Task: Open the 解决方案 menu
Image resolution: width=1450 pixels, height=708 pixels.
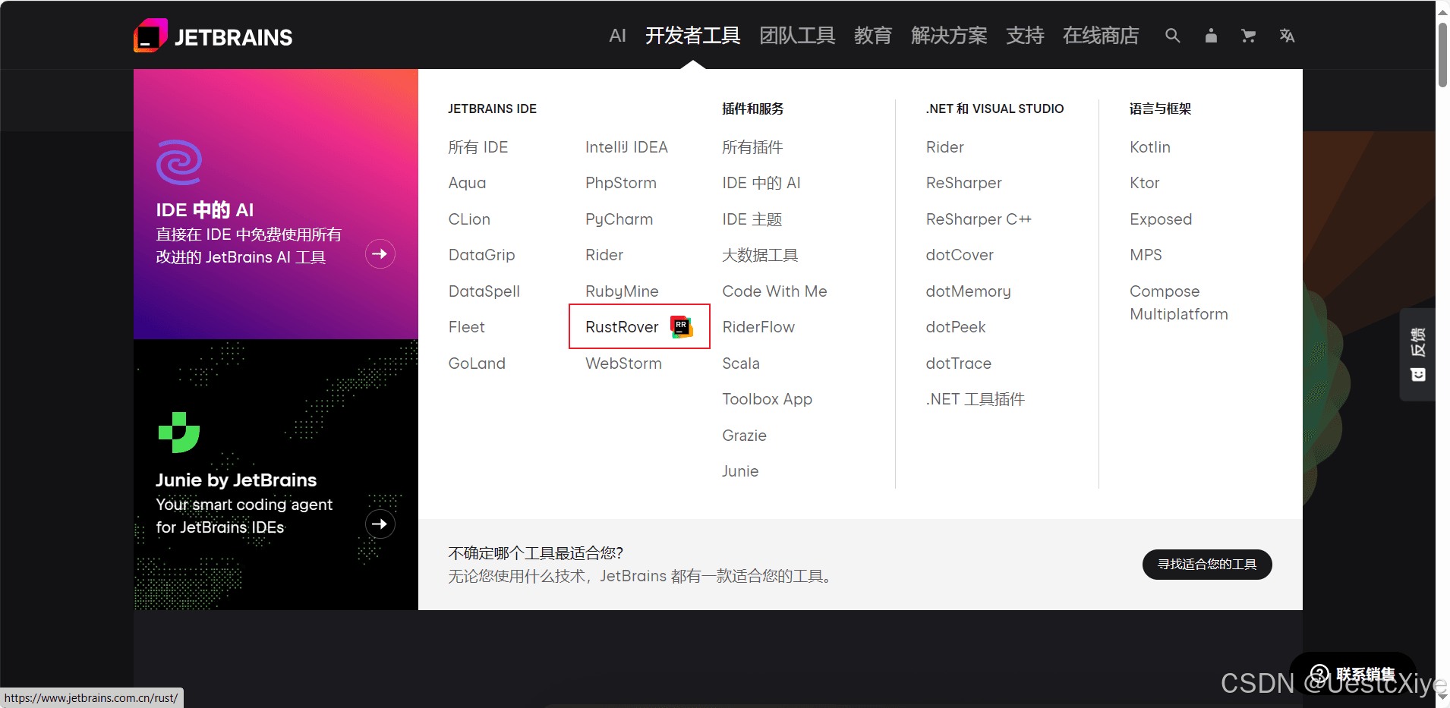Action: pos(949,36)
